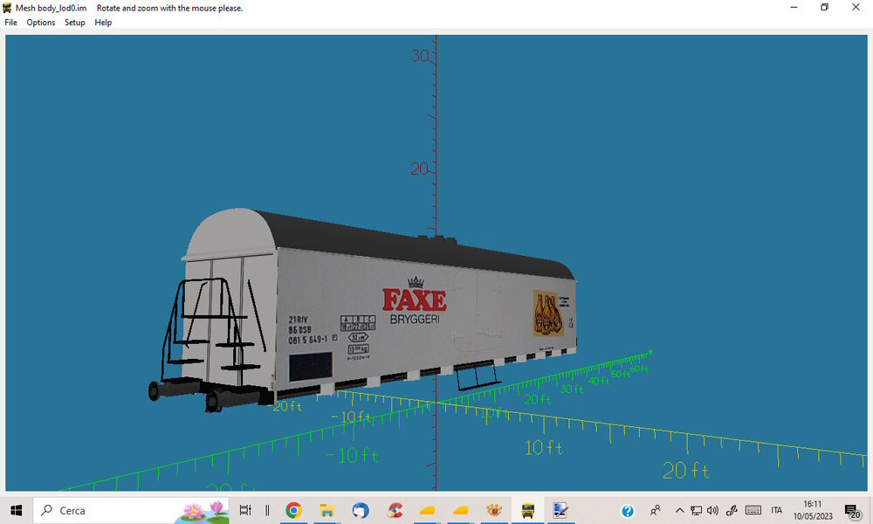The width and height of the screenshot is (873, 524).
Task: Open the Options menu
Action: pyautogui.click(x=41, y=23)
